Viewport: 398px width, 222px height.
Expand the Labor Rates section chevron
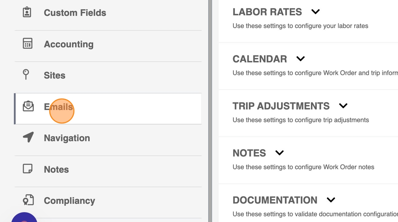[x=316, y=12]
